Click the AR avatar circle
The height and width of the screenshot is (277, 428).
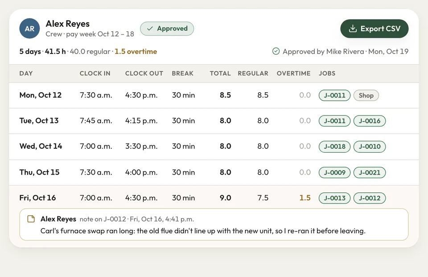click(x=29, y=29)
